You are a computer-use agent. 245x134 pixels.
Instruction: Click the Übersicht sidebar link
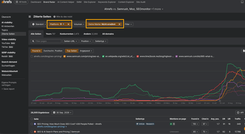(x=6, y=17)
